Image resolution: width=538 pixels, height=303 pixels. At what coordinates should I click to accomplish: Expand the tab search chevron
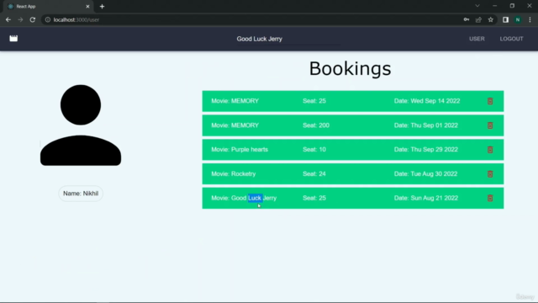477,6
